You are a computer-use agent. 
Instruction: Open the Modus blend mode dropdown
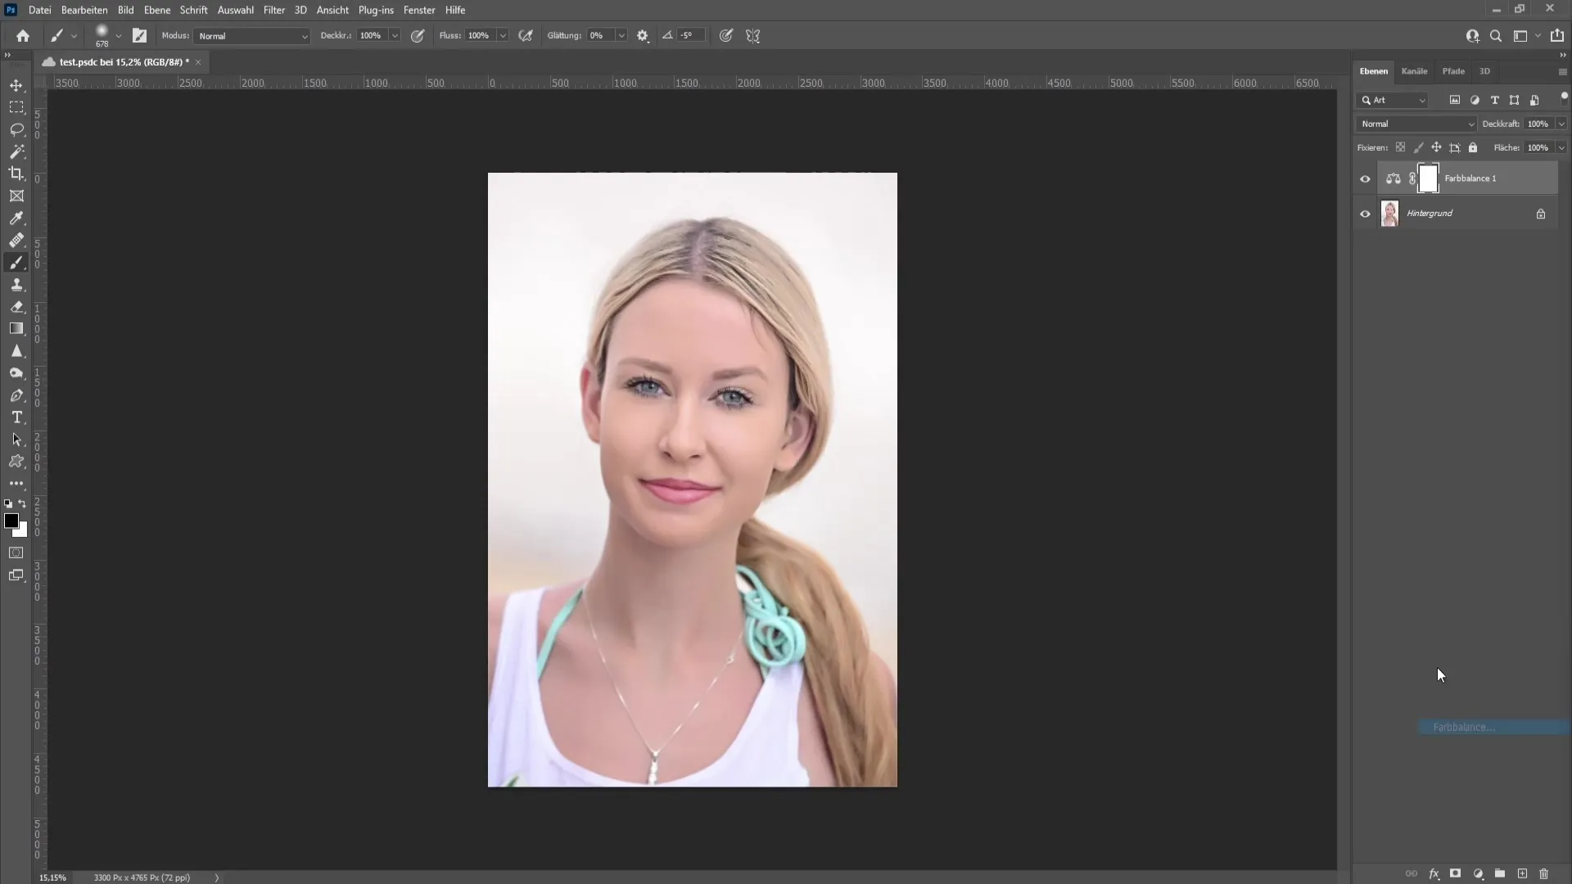point(251,36)
